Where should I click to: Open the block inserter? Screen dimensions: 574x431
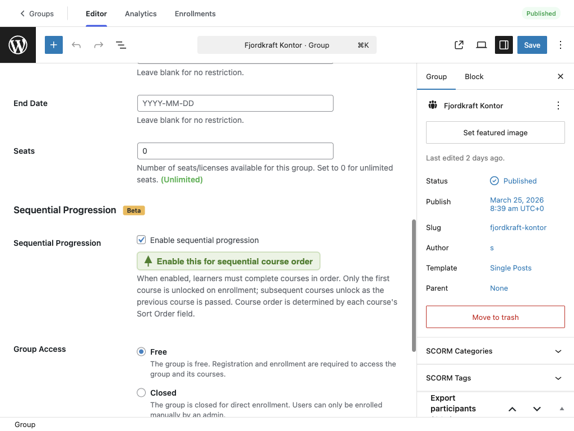[x=53, y=45]
